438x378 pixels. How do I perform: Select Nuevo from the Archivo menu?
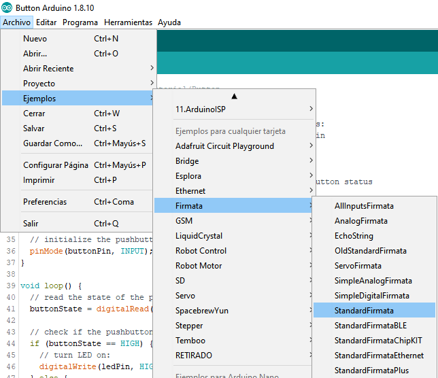click(x=77, y=39)
